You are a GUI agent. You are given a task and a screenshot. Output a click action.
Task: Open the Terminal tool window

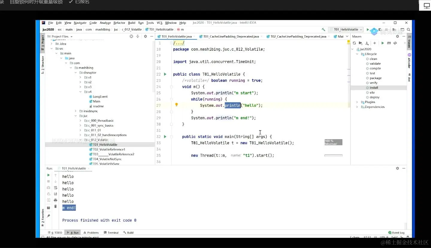pyautogui.click(x=111, y=232)
